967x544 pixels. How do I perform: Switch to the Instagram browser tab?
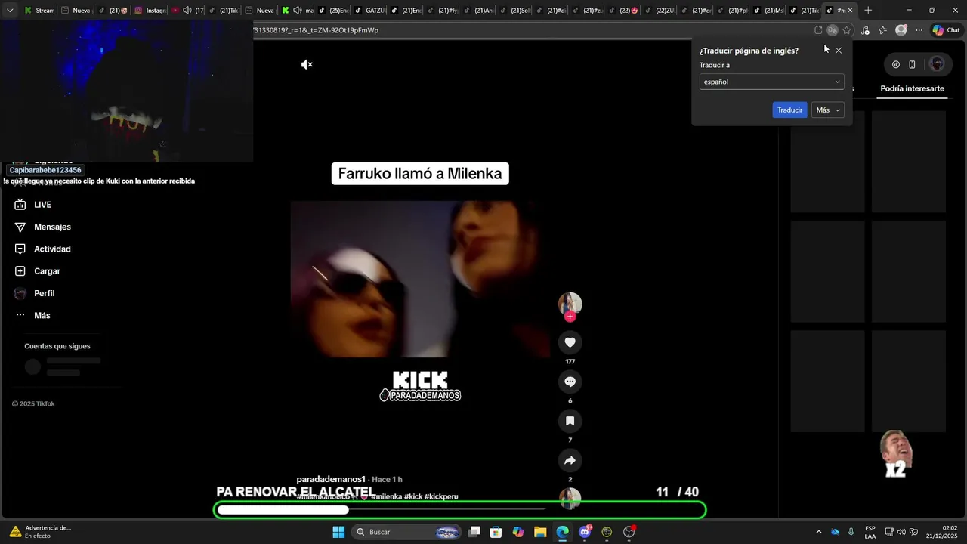click(150, 11)
